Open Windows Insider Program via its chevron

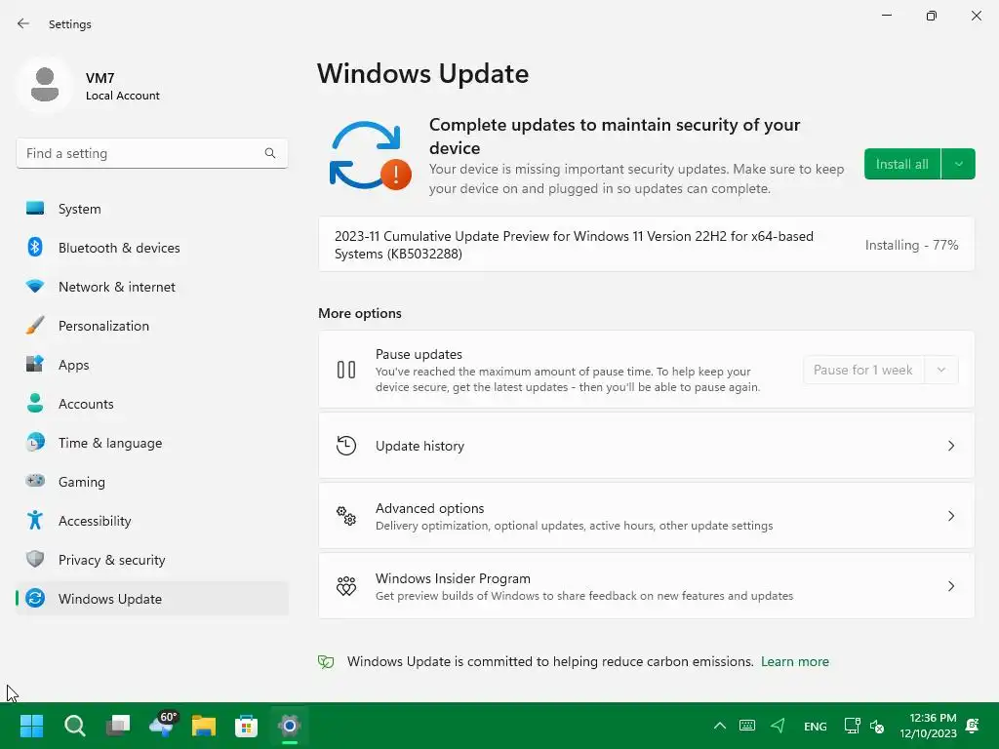pyautogui.click(x=950, y=585)
